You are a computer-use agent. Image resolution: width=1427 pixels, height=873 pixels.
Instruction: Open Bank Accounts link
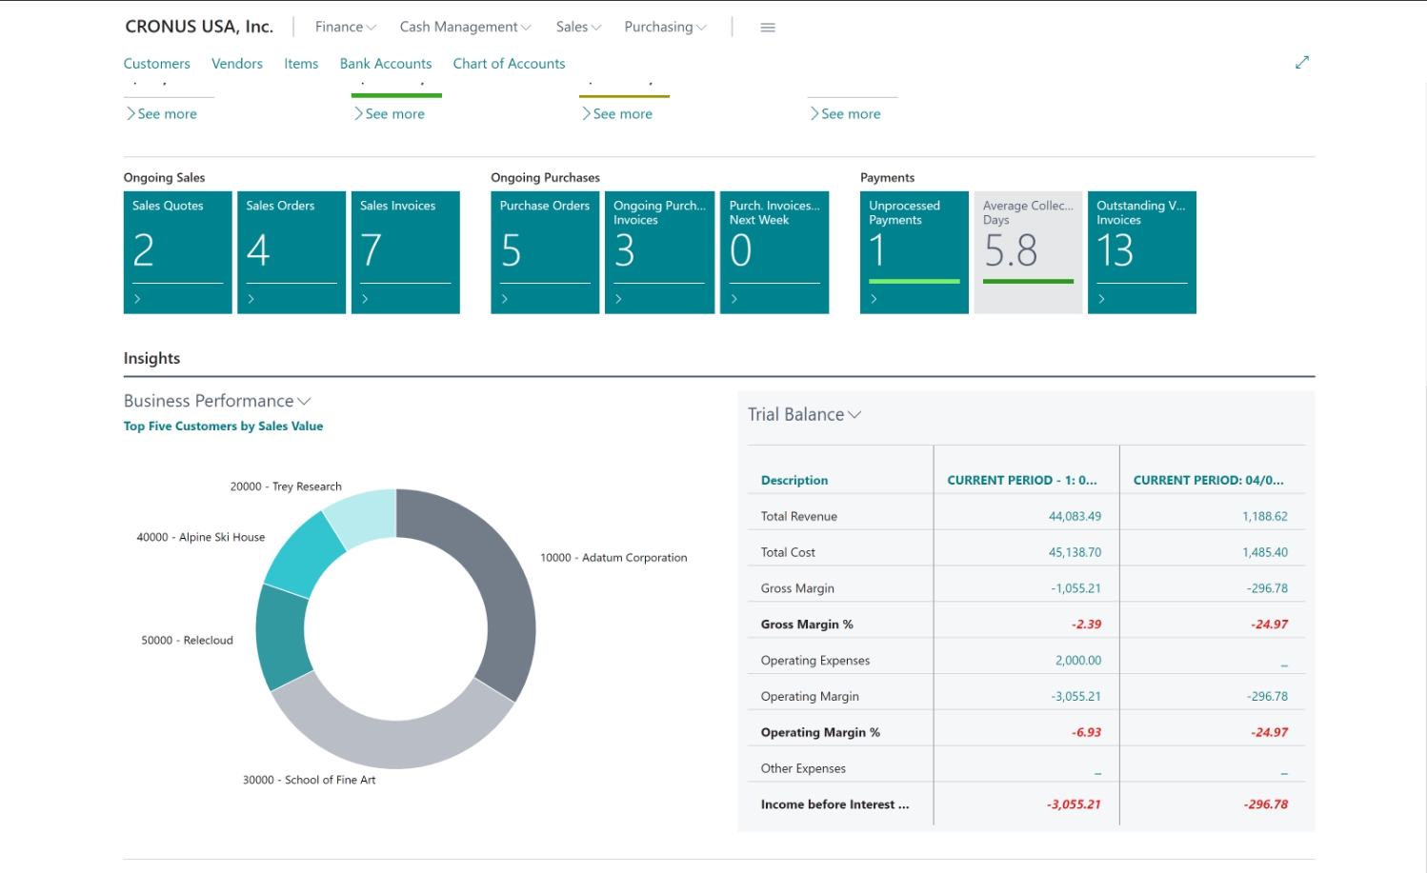click(x=386, y=64)
